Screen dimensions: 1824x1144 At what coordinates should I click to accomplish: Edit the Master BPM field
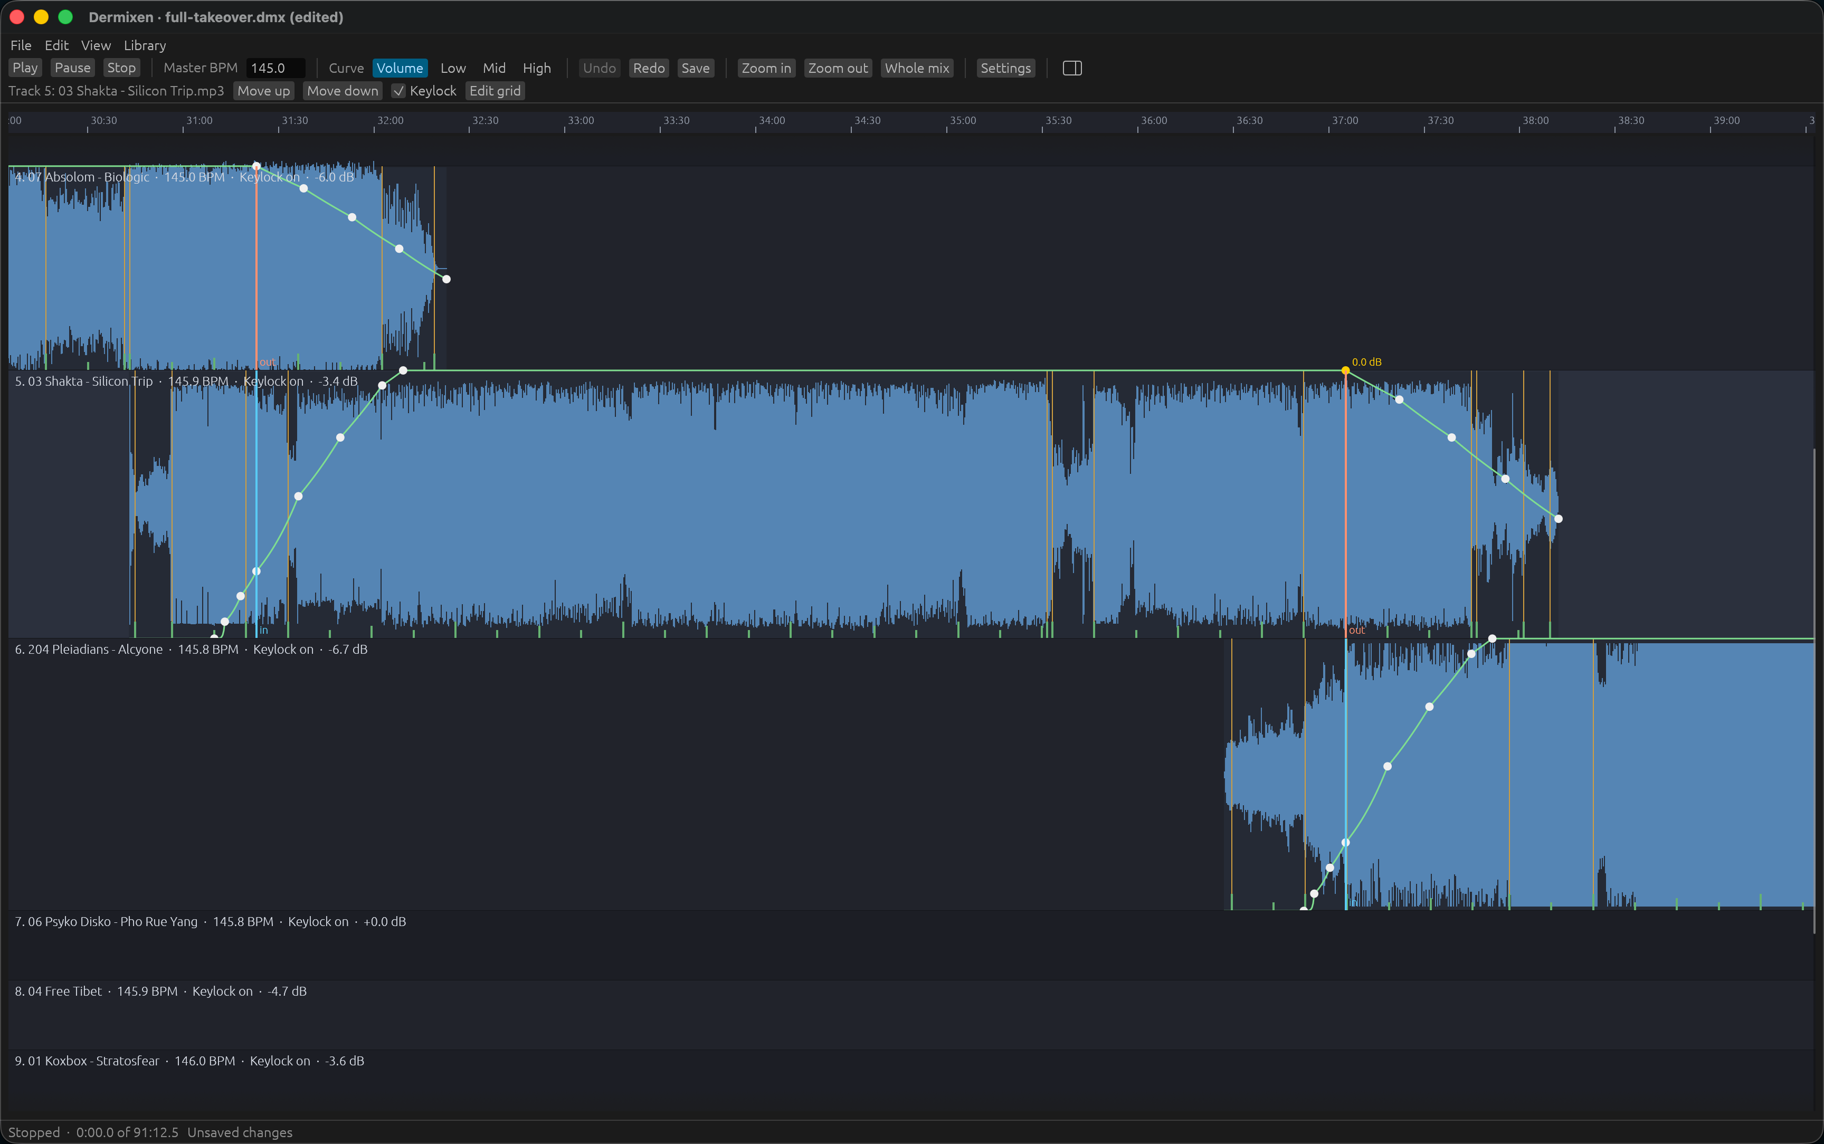(275, 68)
